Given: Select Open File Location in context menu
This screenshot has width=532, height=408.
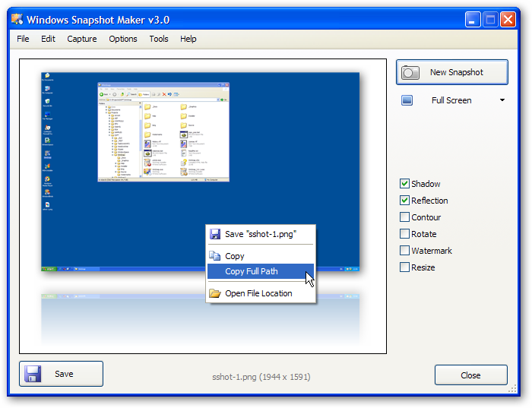Looking at the screenshot, I should (x=261, y=293).
